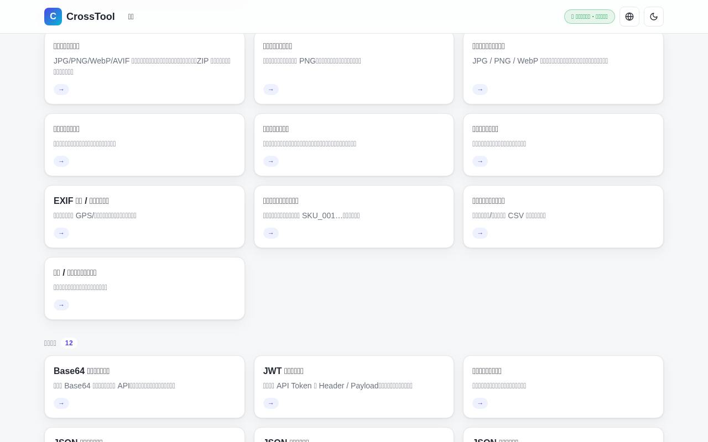
Task: Click arrow on the JWT card
Action: [x=271, y=403]
